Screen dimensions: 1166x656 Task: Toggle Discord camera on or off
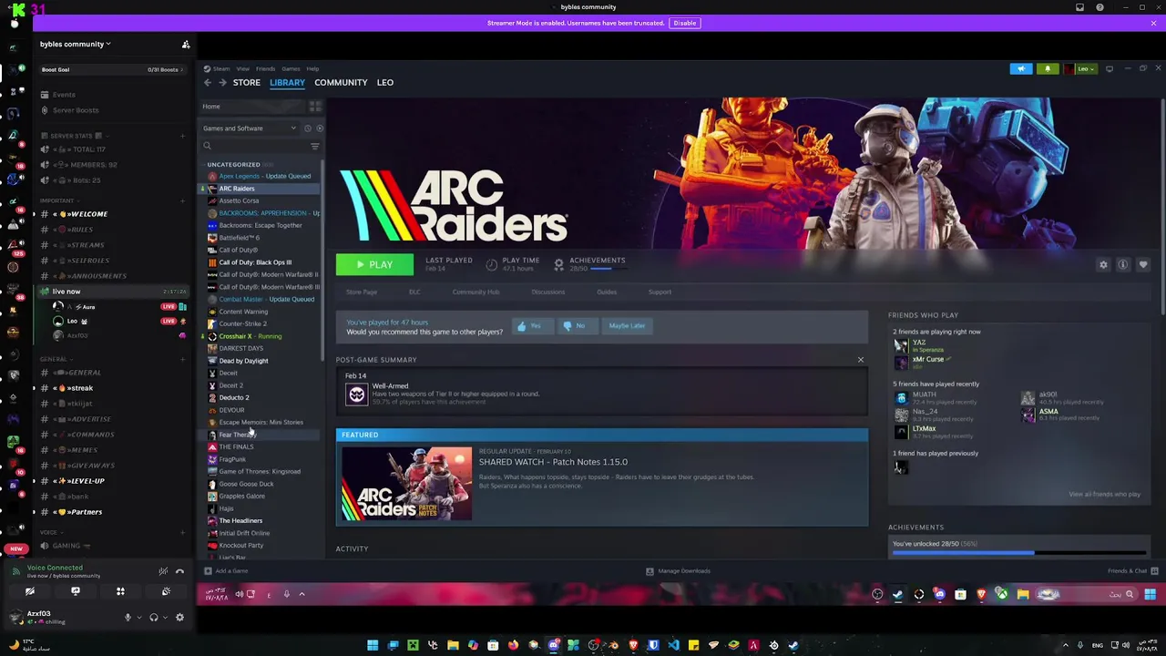(x=29, y=591)
